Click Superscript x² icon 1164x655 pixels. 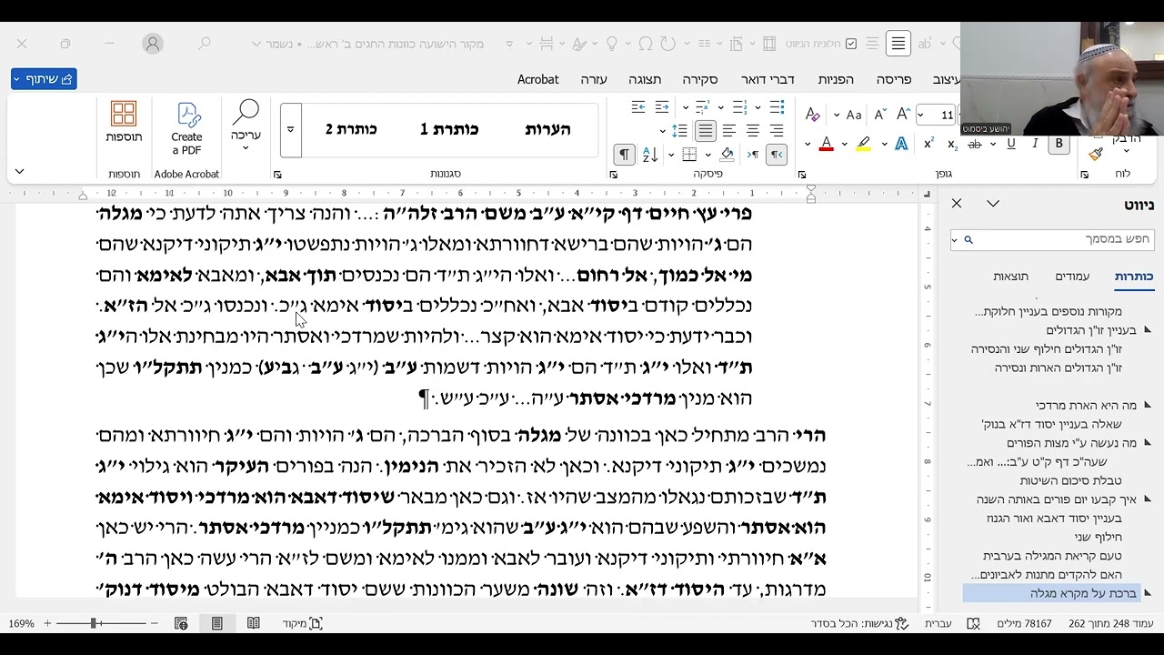(928, 144)
